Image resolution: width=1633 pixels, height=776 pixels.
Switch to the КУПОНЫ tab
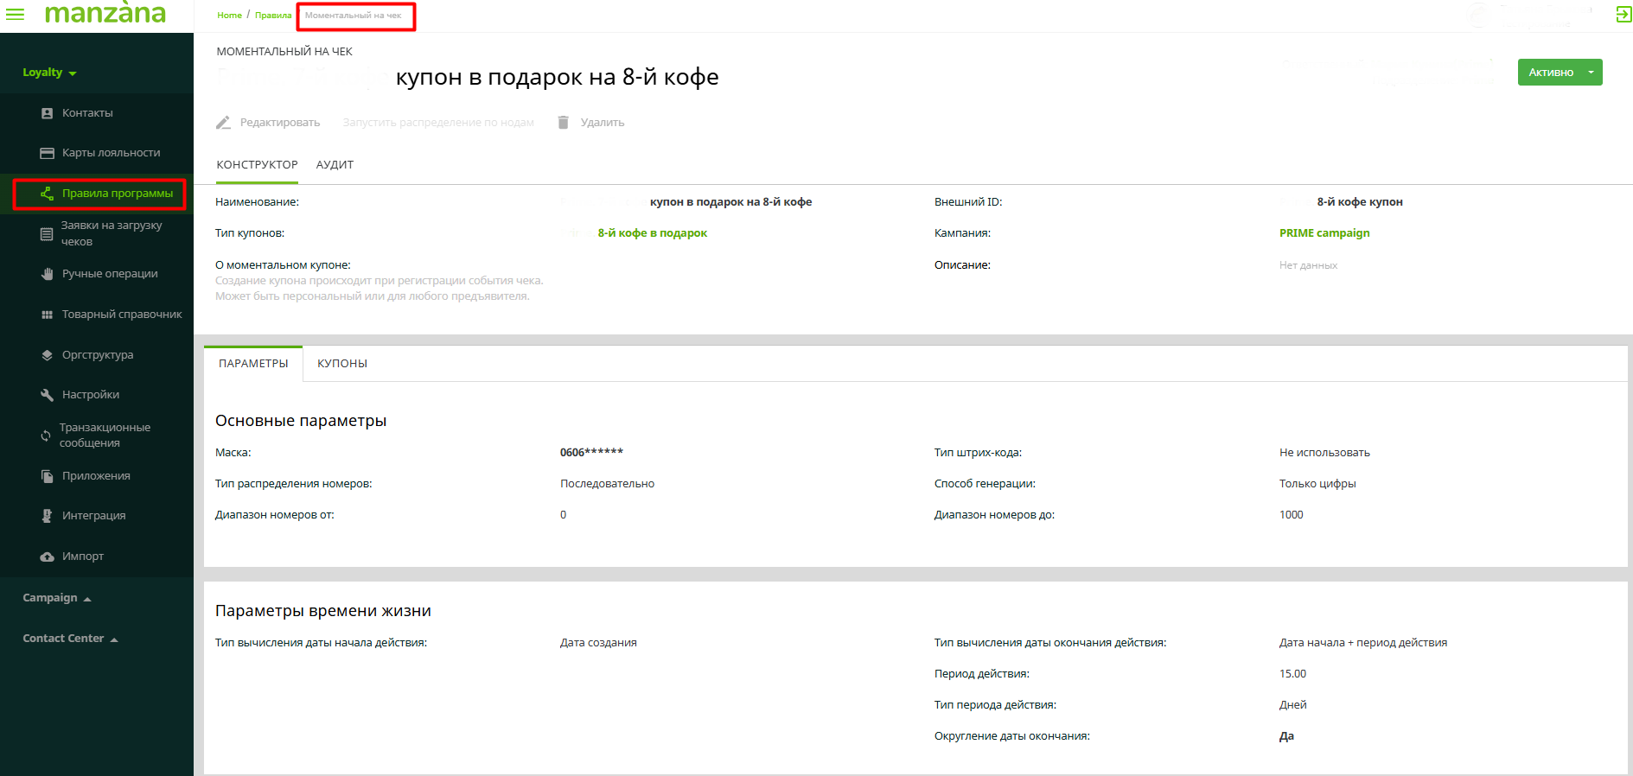coord(342,364)
